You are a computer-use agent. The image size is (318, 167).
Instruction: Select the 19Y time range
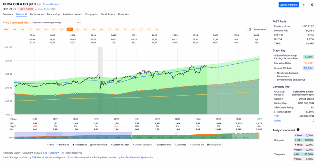point(14,29)
